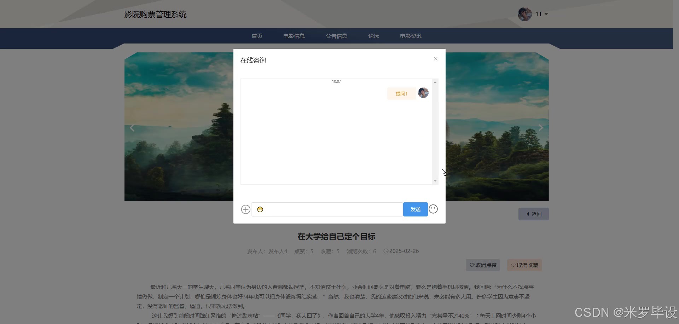Click the chat scrollbar down arrow
This screenshot has width=679, height=324.
click(x=435, y=181)
